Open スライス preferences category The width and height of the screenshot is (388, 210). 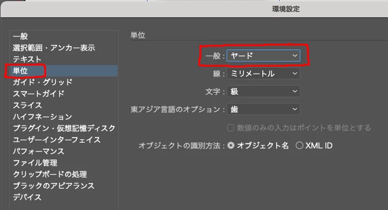pyautogui.click(x=27, y=105)
